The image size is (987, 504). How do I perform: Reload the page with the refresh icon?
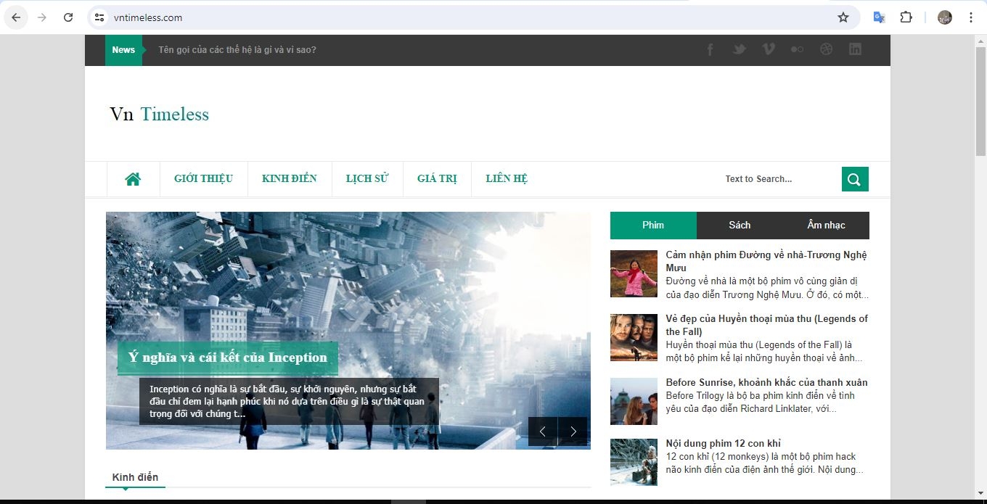click(x=68, y=17)
